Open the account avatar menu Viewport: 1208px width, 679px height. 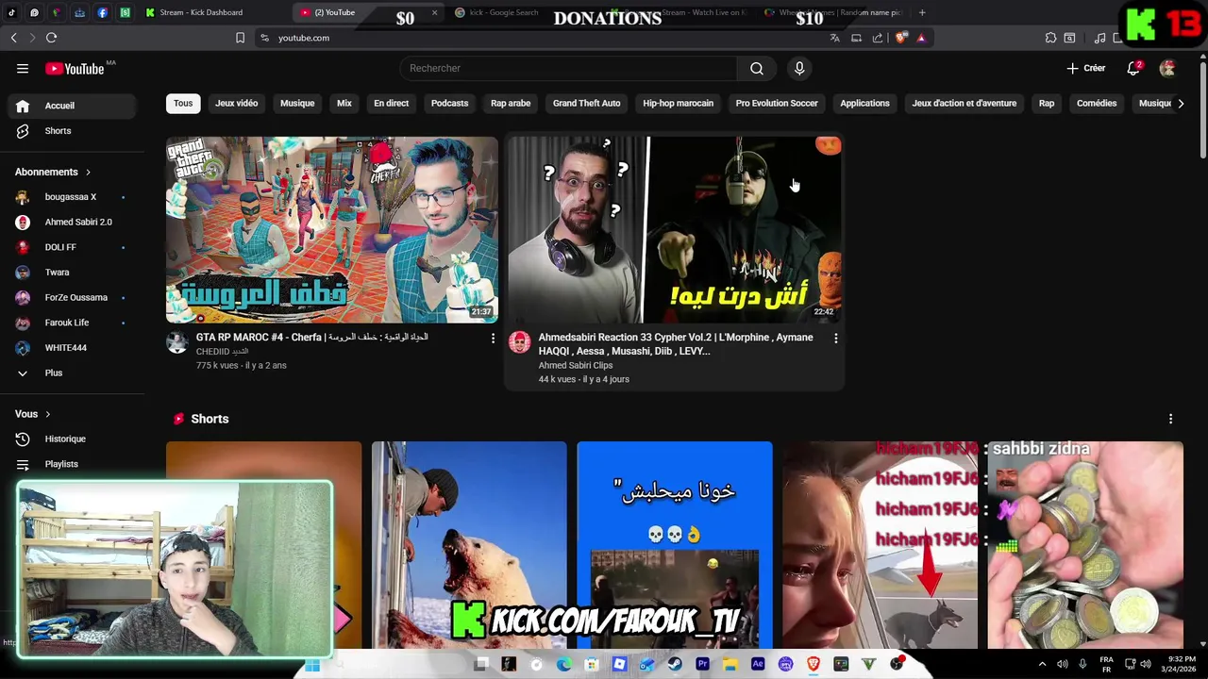(1167, 68)
